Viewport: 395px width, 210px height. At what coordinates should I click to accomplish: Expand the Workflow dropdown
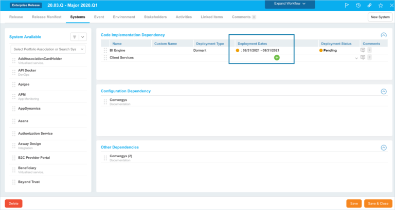290,4
